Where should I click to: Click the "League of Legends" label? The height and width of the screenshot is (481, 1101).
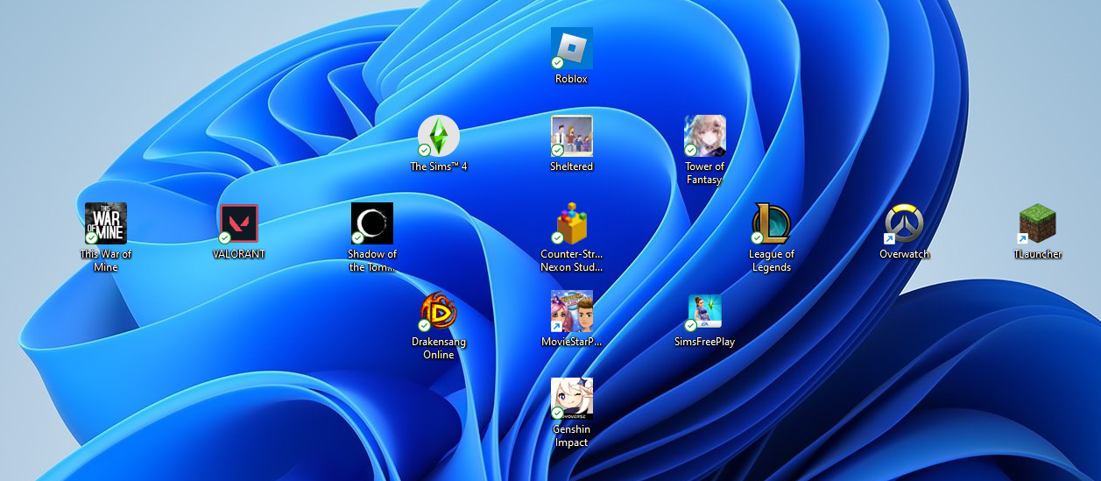click(x=772, y=261)
